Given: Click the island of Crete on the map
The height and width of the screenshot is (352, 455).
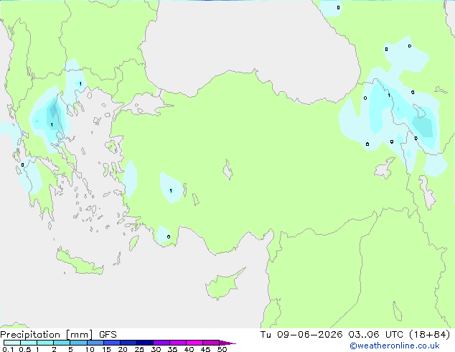Looking at the screenshot, I should pos(80,262).
